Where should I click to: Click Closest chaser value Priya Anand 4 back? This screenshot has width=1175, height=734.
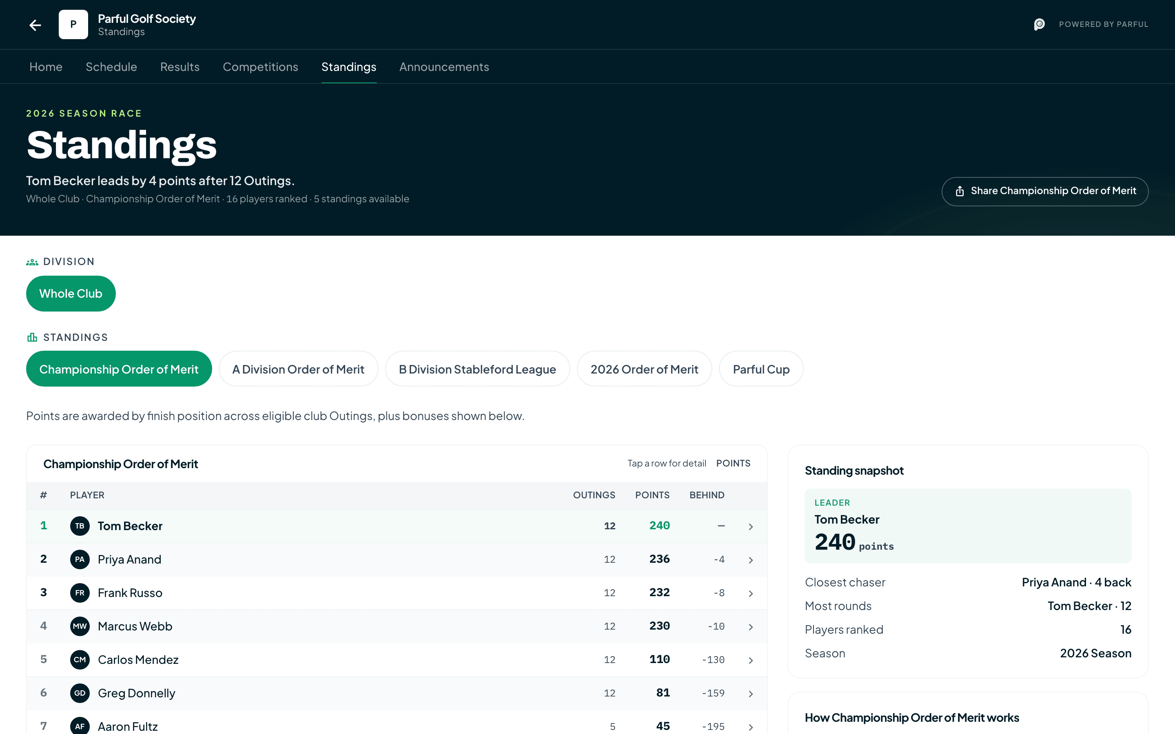[x=1076, y=583]
